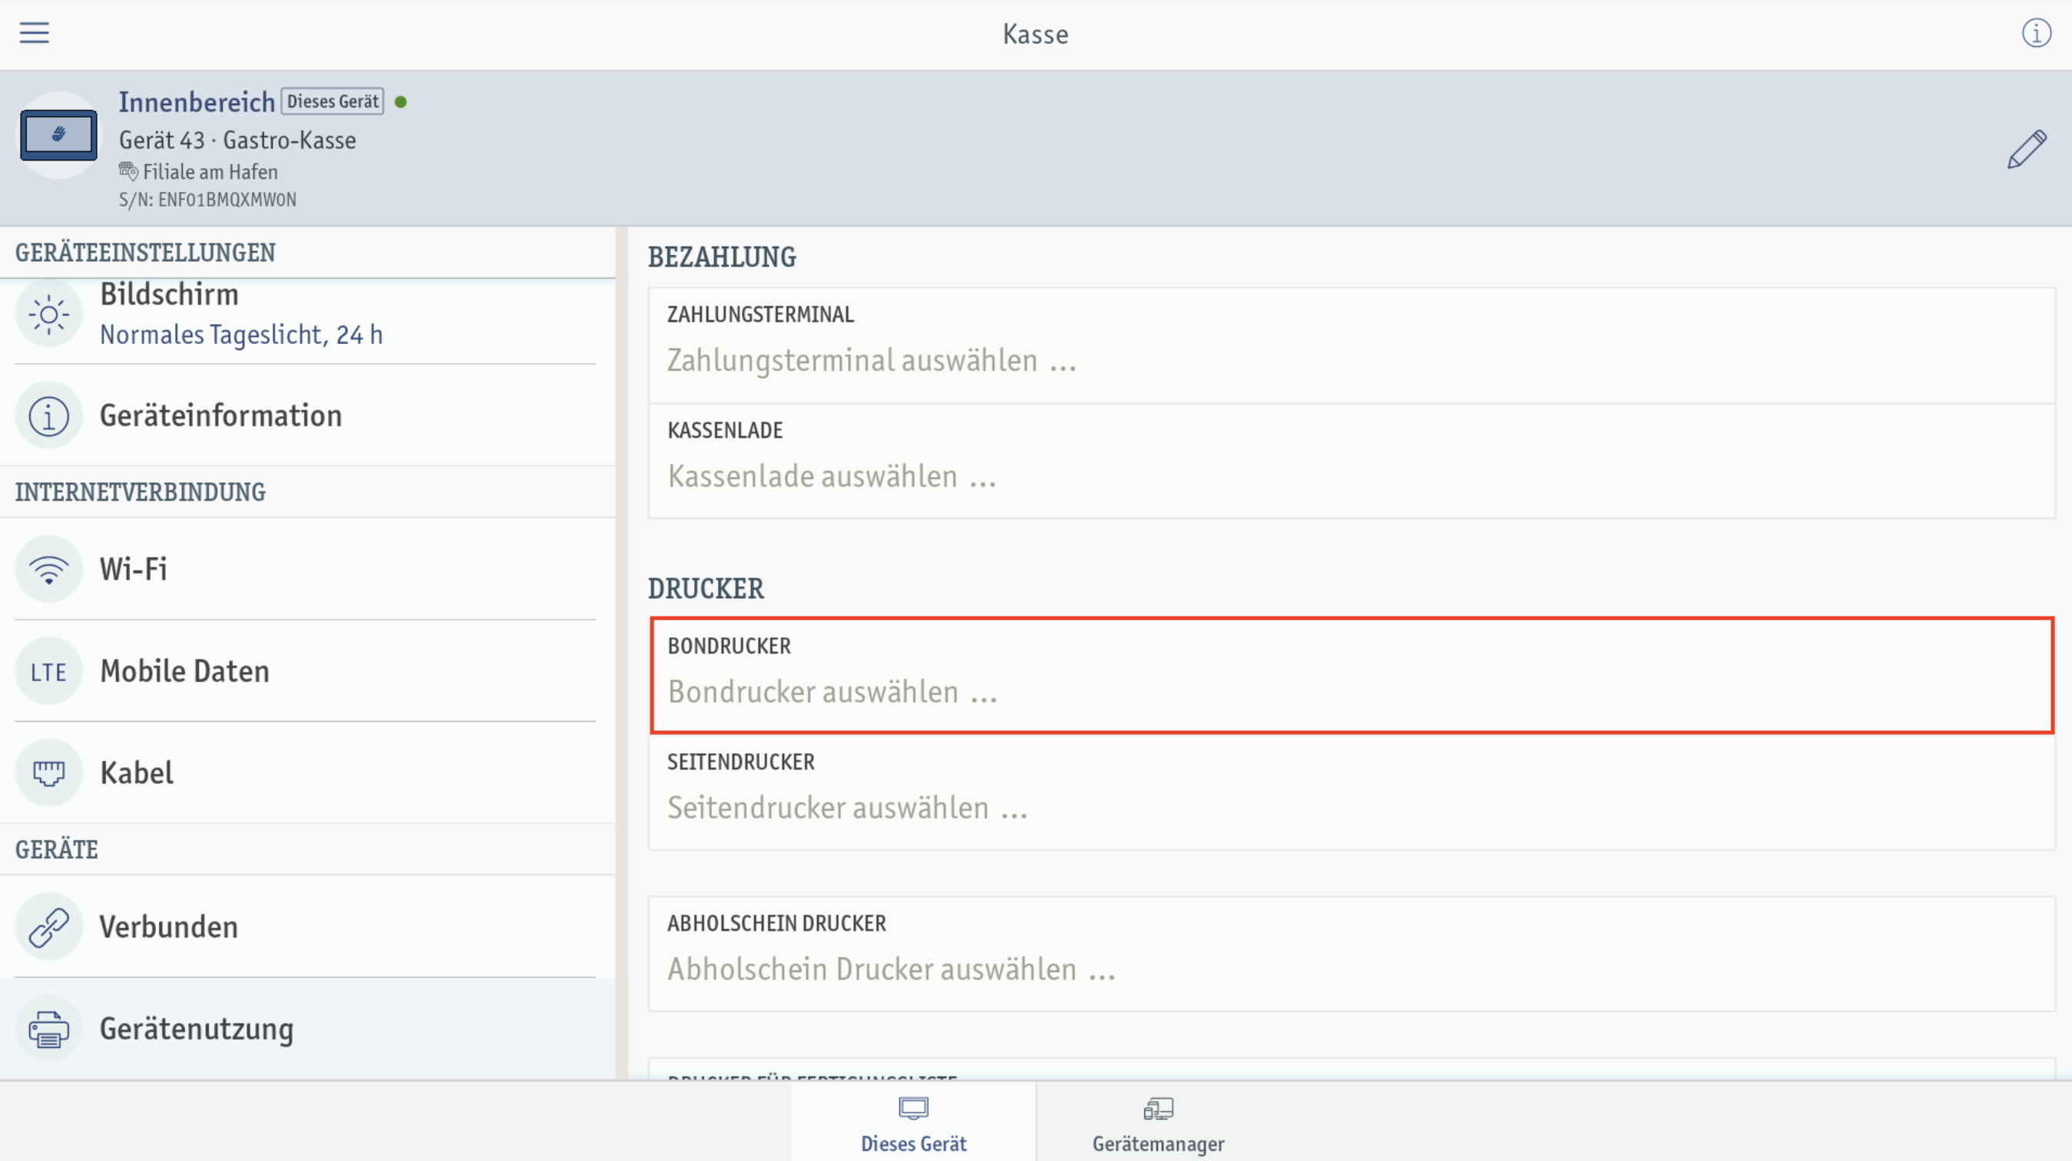Click the Kasse page title
Viewport: 2072px width, 1161px height.
coord(1035,34)
